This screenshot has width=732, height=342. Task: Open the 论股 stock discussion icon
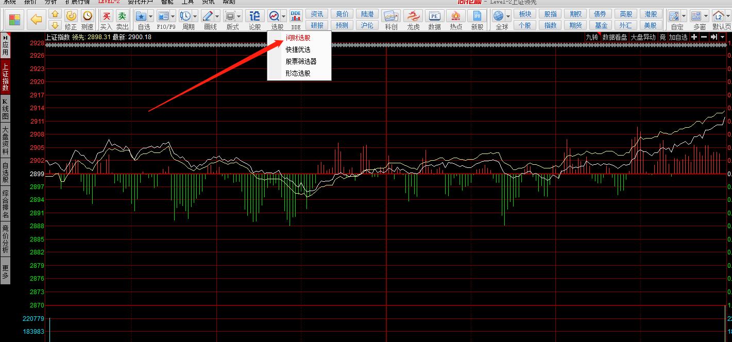(x=254, y=17)
